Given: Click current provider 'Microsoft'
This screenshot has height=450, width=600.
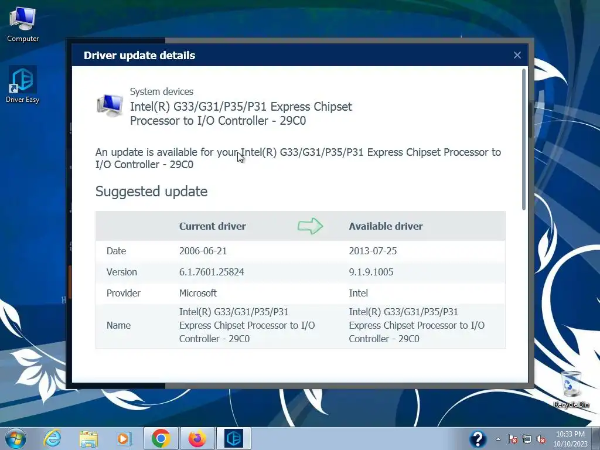Looking at the screenshot, I should click(x=198, y=293).
